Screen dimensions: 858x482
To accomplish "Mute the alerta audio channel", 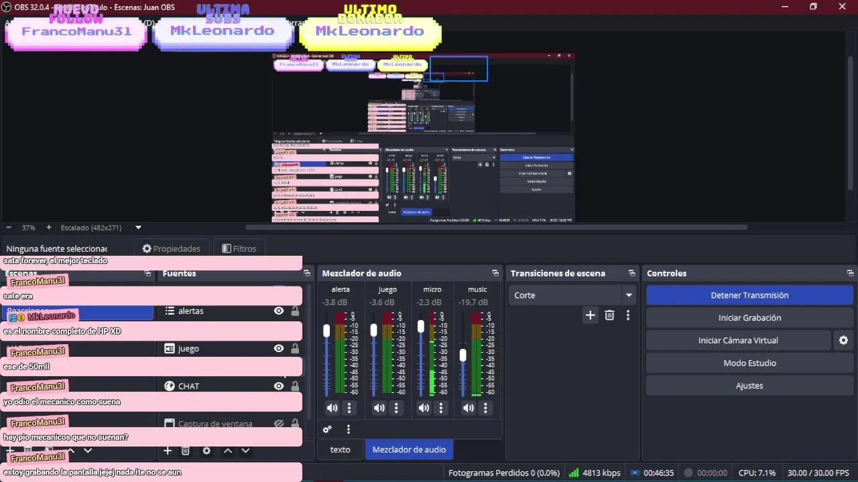I will (x=332, y=408).
